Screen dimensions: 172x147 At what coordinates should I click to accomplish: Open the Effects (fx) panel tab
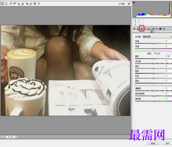coord(157,29)
